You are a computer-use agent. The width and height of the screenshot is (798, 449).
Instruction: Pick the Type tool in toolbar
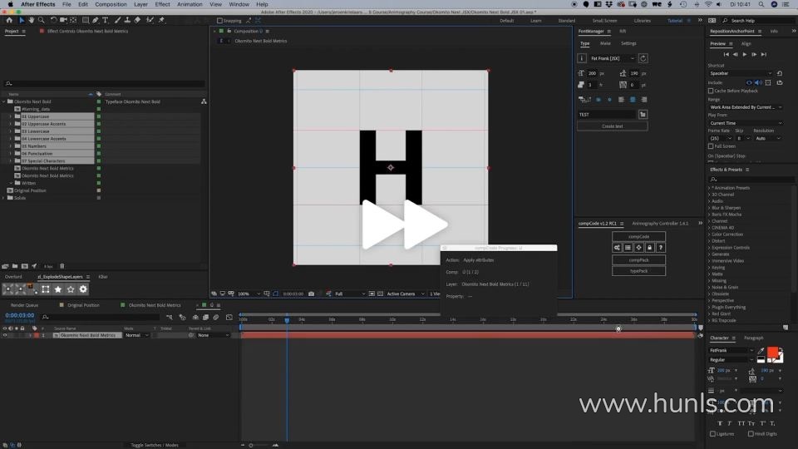tap(106, 20)
